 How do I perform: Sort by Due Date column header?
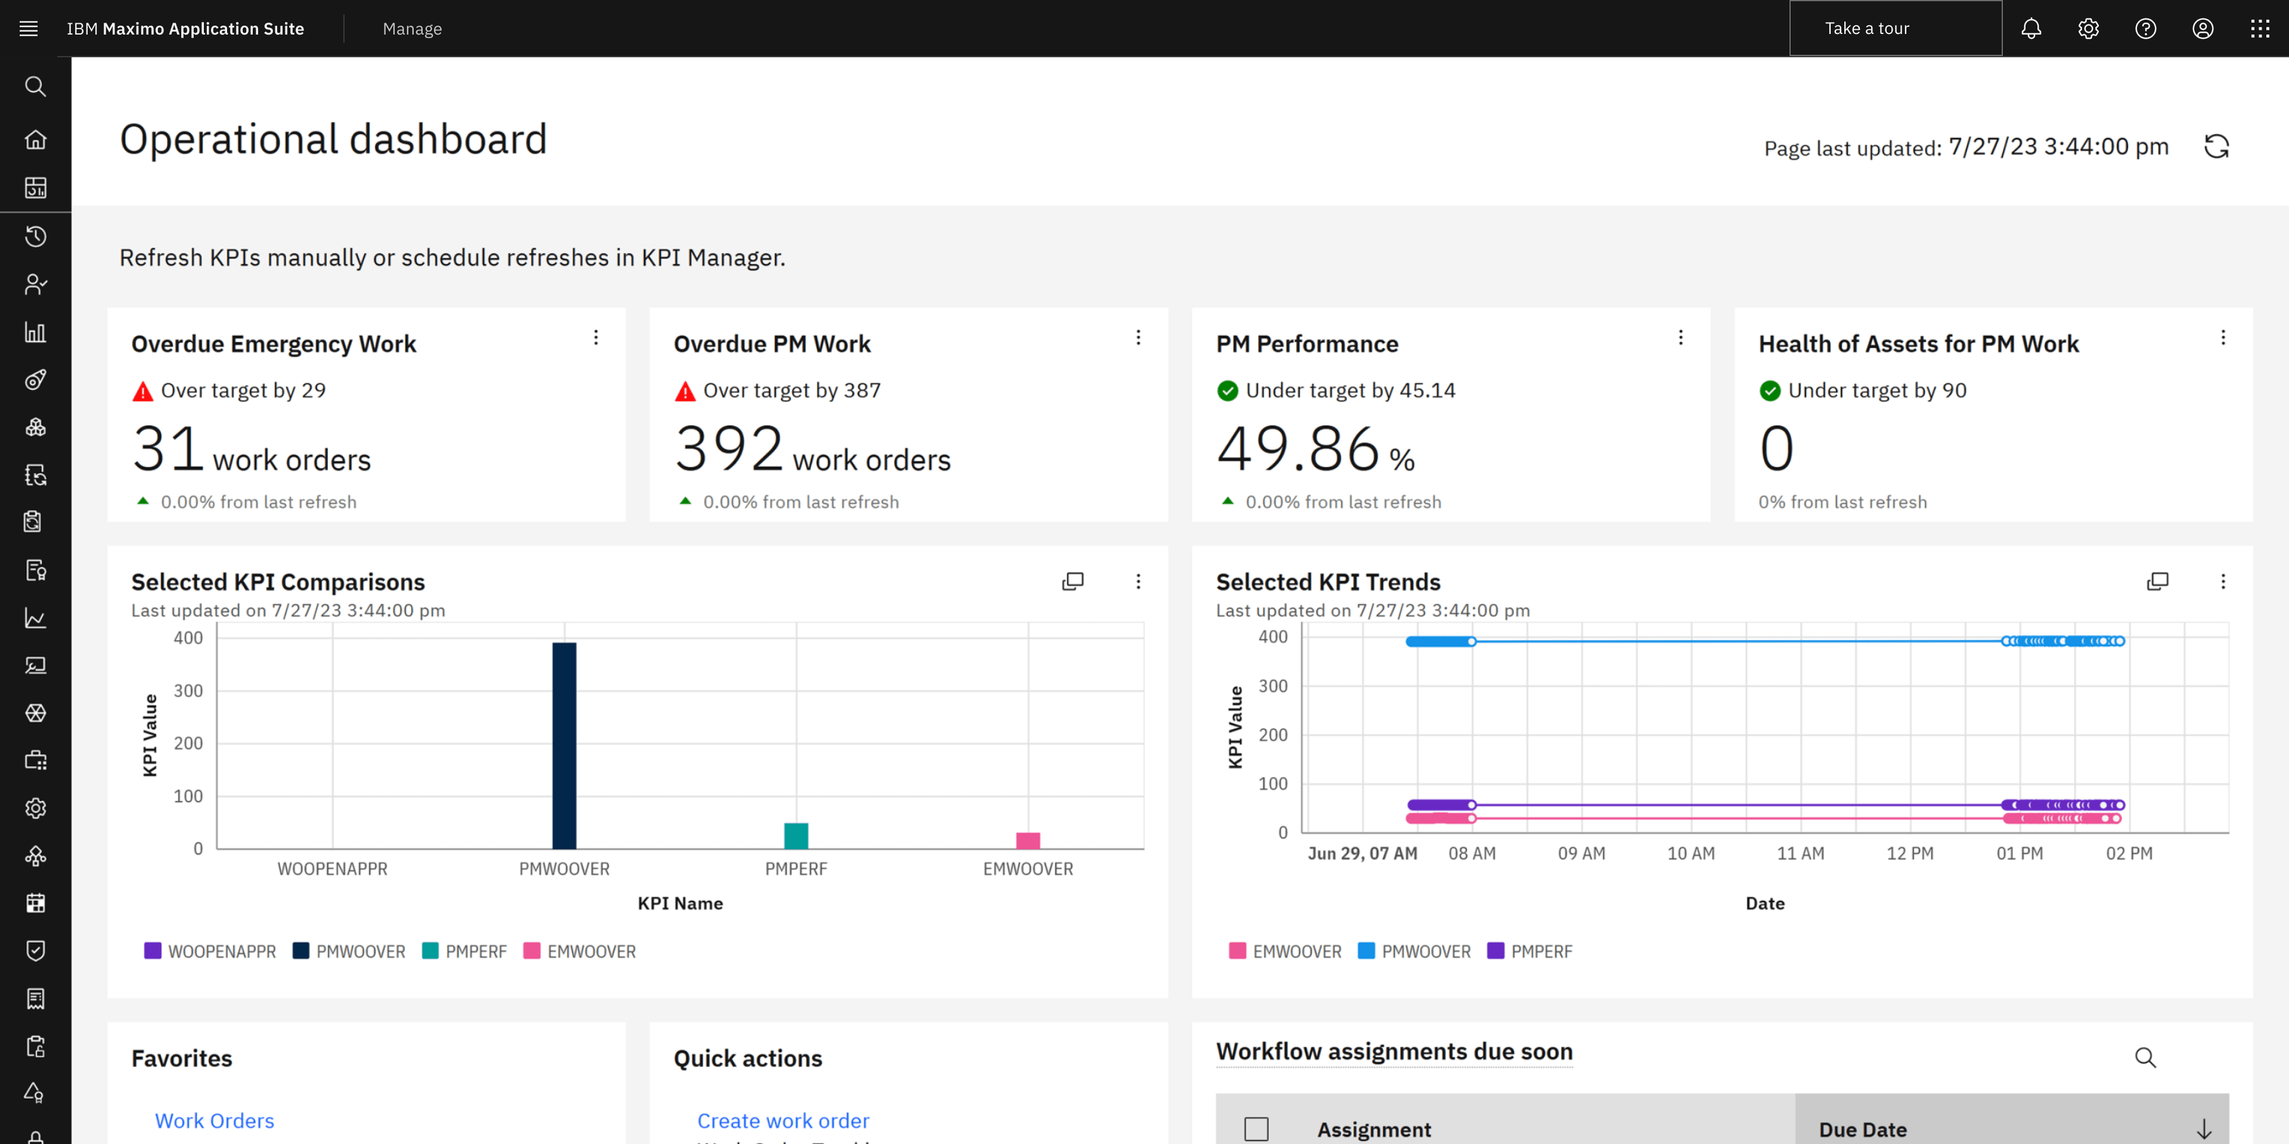tap(1863, 1129)
